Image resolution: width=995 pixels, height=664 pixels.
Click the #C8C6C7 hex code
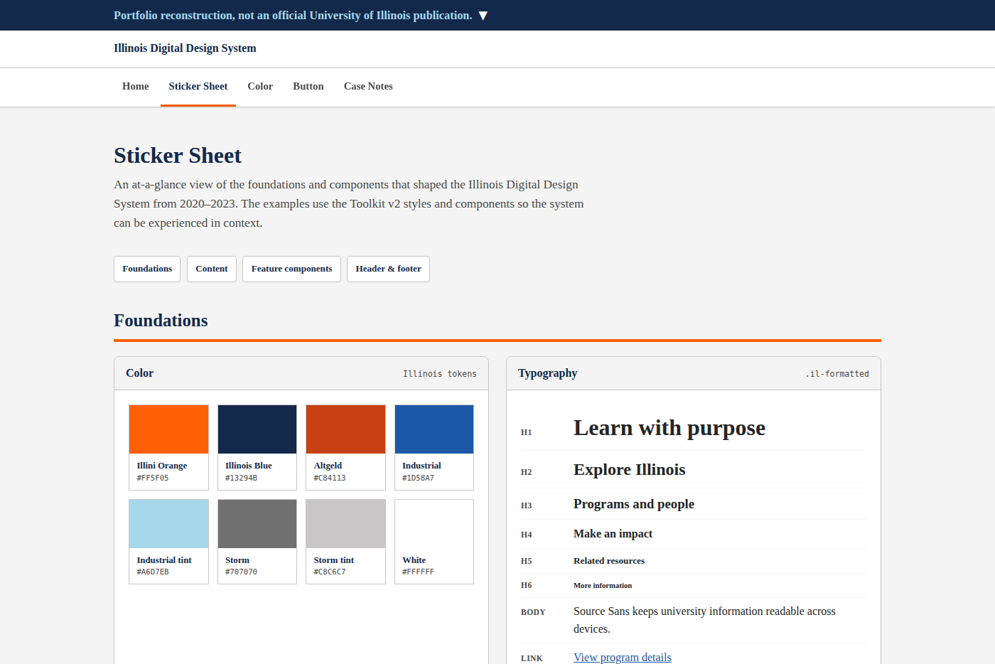[x=330, y=572]
